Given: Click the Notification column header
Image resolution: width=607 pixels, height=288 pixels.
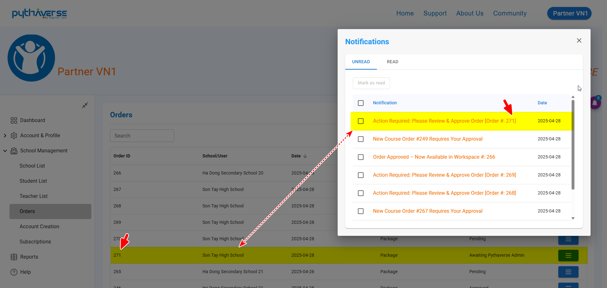Looking at the screenshot, I should 385,103.
